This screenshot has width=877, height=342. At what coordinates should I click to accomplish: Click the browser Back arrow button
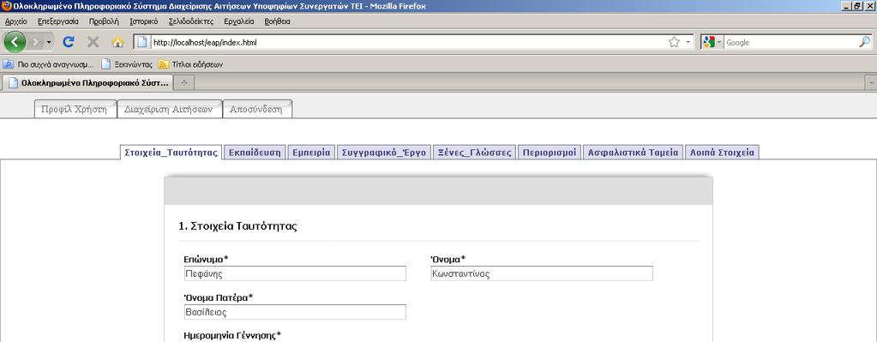pos(15,42)
